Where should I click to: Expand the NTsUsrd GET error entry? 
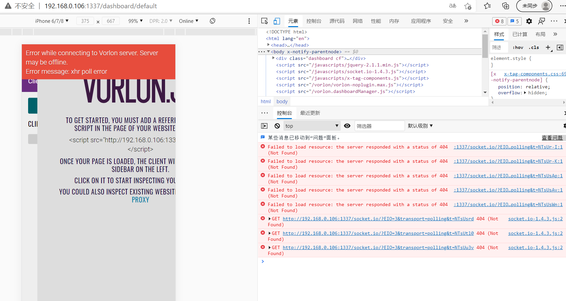pyautogui.click(x=270, y=219)
